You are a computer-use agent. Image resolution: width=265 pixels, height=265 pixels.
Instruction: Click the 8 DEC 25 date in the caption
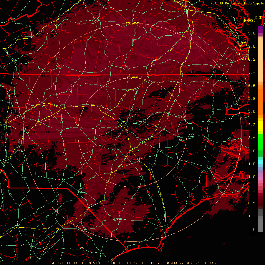pos(191,263)
